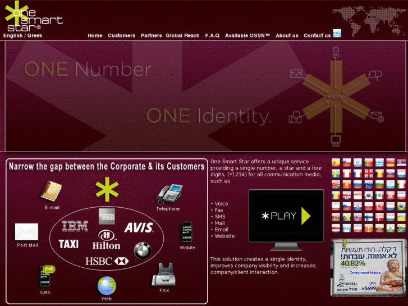The image size is (408, 306).
Task: Switch language to English
Action: coord(13,36)
